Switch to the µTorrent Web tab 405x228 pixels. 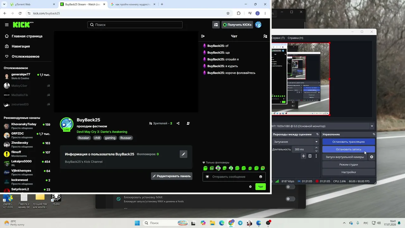tap(33, 4)
